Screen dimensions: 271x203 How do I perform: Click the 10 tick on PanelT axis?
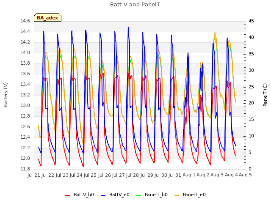pyautogui.click(x=251, y=136)
